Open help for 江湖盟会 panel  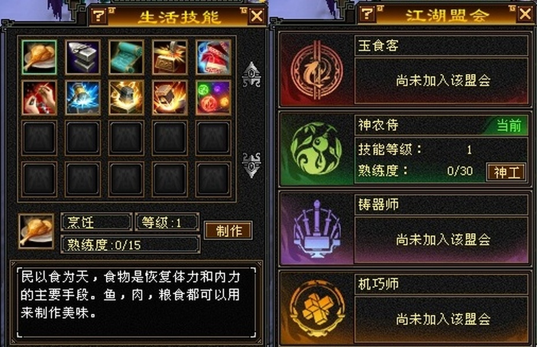[x=367, y=14]
